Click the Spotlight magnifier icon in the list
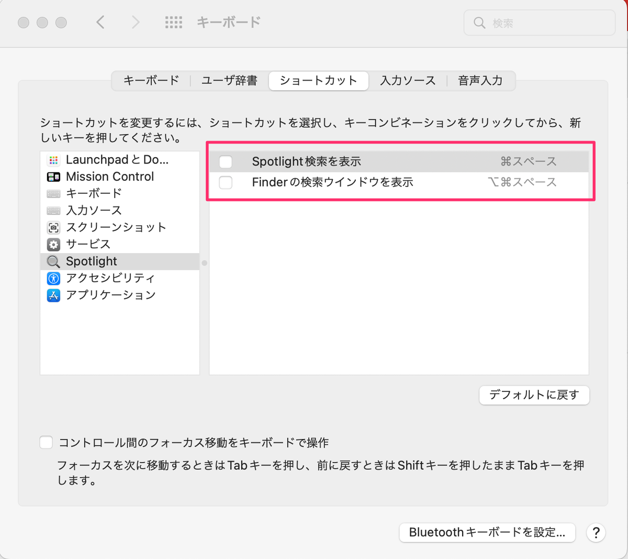Viewport: 628px width, 559px height. click(x=53, y=261)
